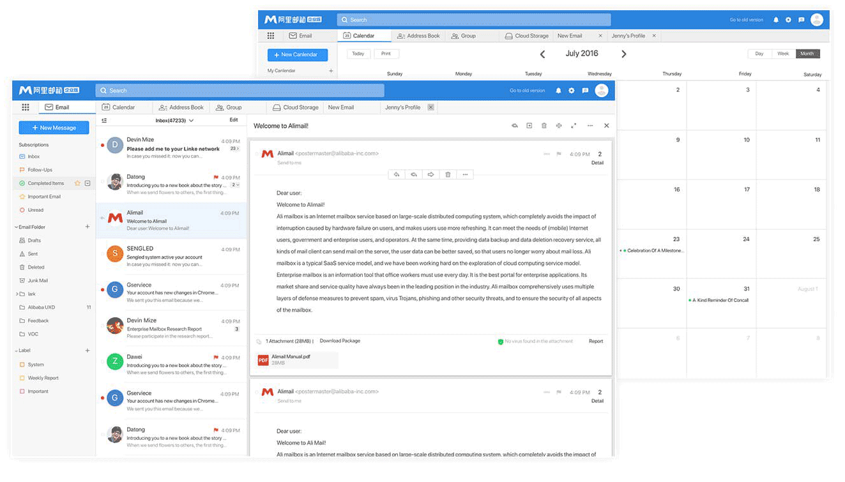Click Today in the Calendar window
The image size is (845, 482).
coord(358,54)
